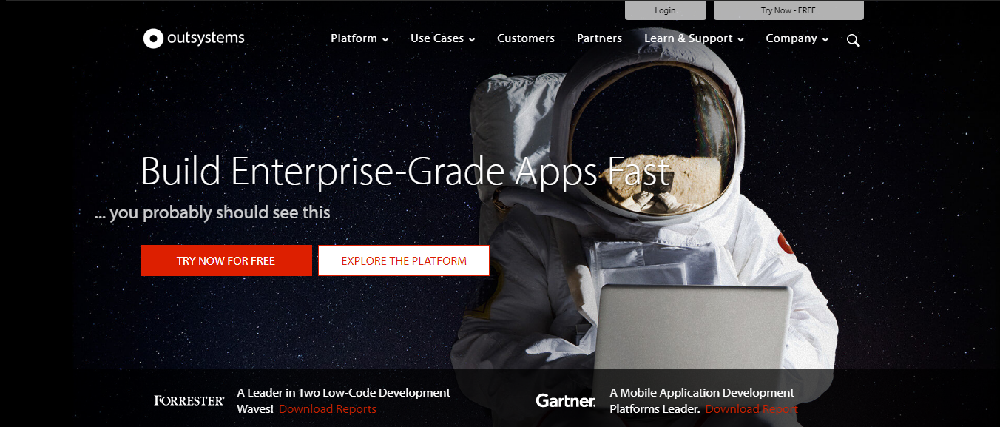Image resolution: width=1000 pixels, height=427 pixels.
Task: Open the Company dropdown chevron
Action: [x=825, y=39]
